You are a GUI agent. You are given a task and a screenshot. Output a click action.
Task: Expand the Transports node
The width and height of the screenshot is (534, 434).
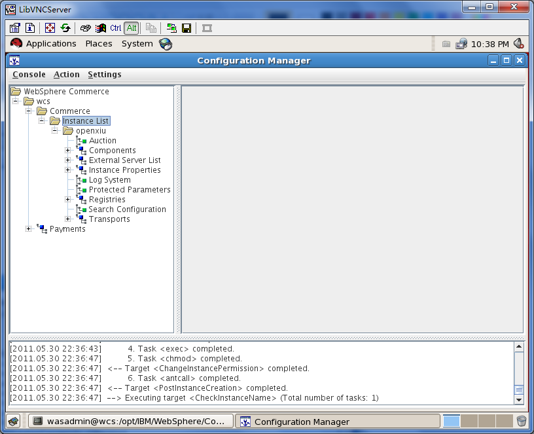coord(68,219)
